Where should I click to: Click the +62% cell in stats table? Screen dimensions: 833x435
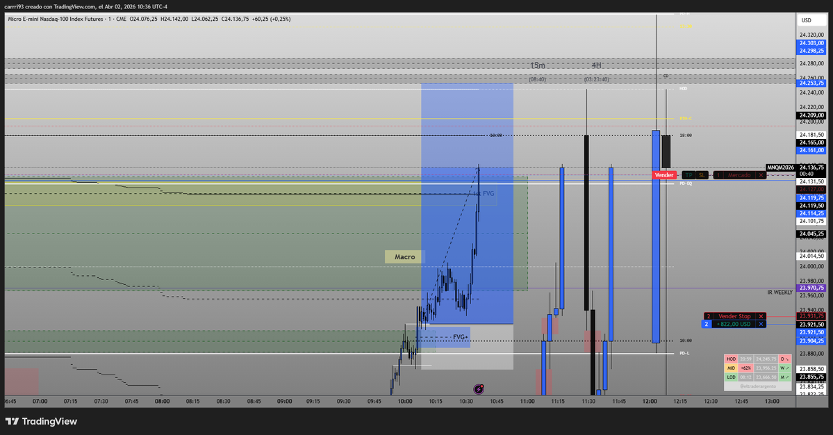pyautogui.click(x=746, y=368)
